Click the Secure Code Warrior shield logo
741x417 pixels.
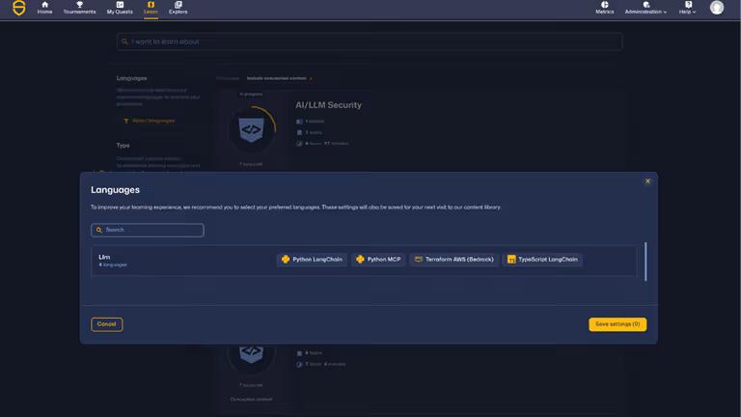[19, 8]
